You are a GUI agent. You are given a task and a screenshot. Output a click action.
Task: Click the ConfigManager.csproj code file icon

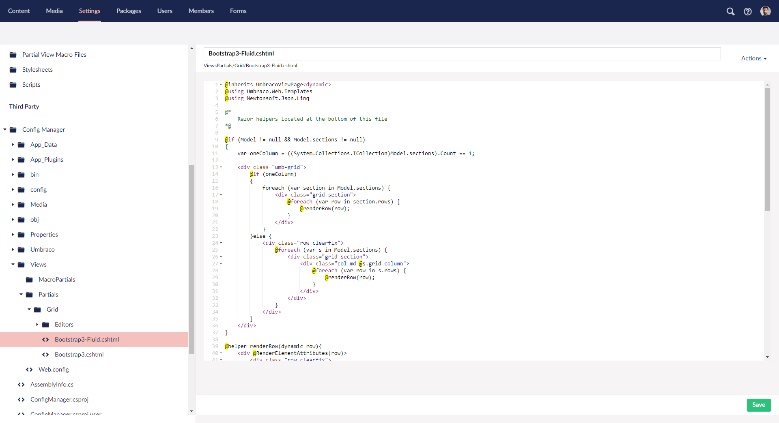point(21,399)
